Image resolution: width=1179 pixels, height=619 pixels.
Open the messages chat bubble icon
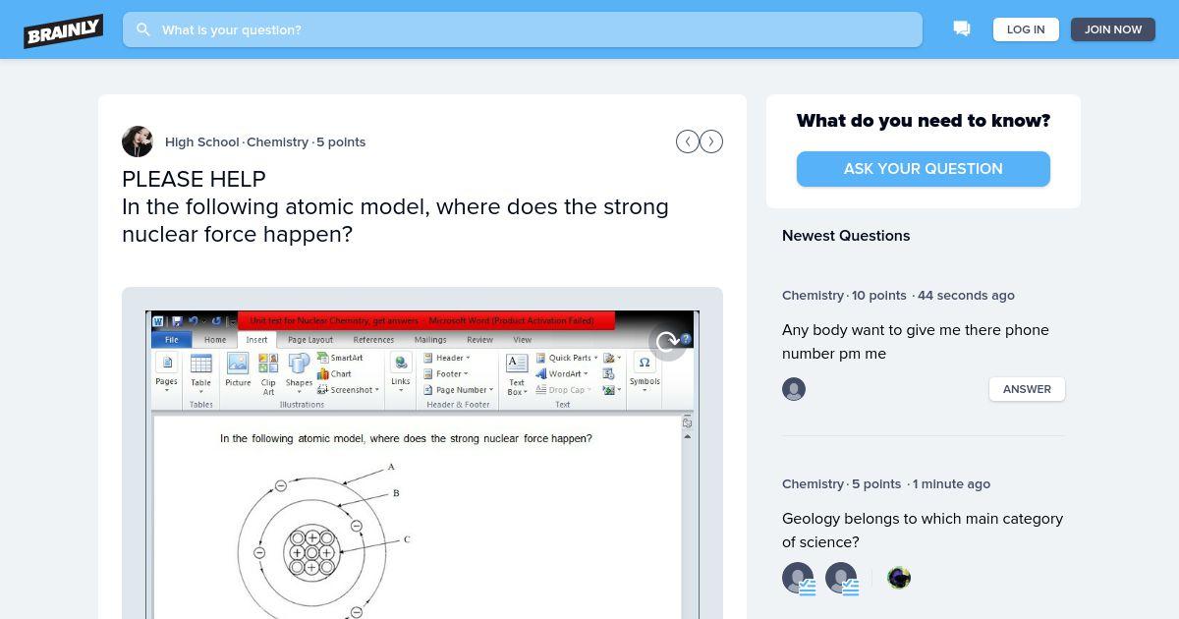click(x=962, y=29)
